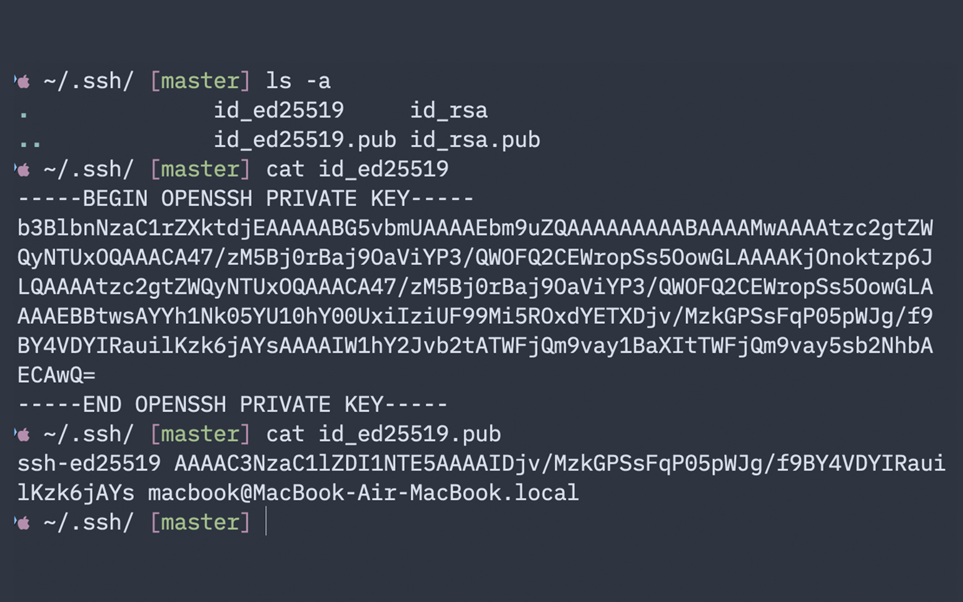Click the BEGIN OPENSSH PRIVATE KEY header line
The height and width of the screenshot is (602, 963).
[246, 199]
